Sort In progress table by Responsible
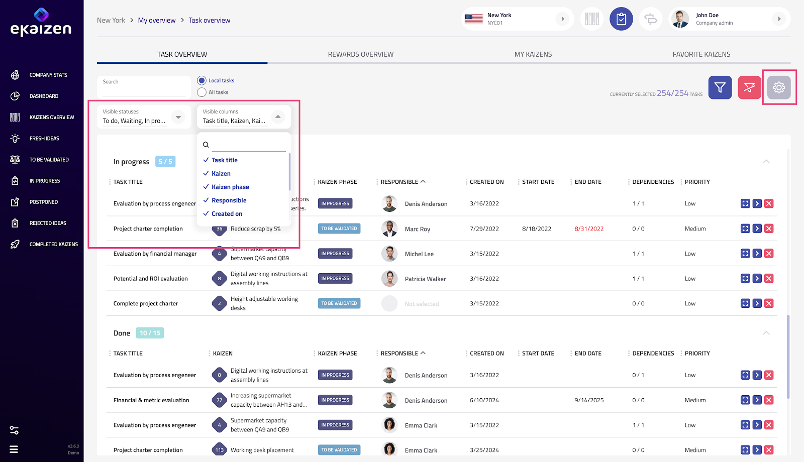This screenshot has width=804, height=462. tap(403, 182)
